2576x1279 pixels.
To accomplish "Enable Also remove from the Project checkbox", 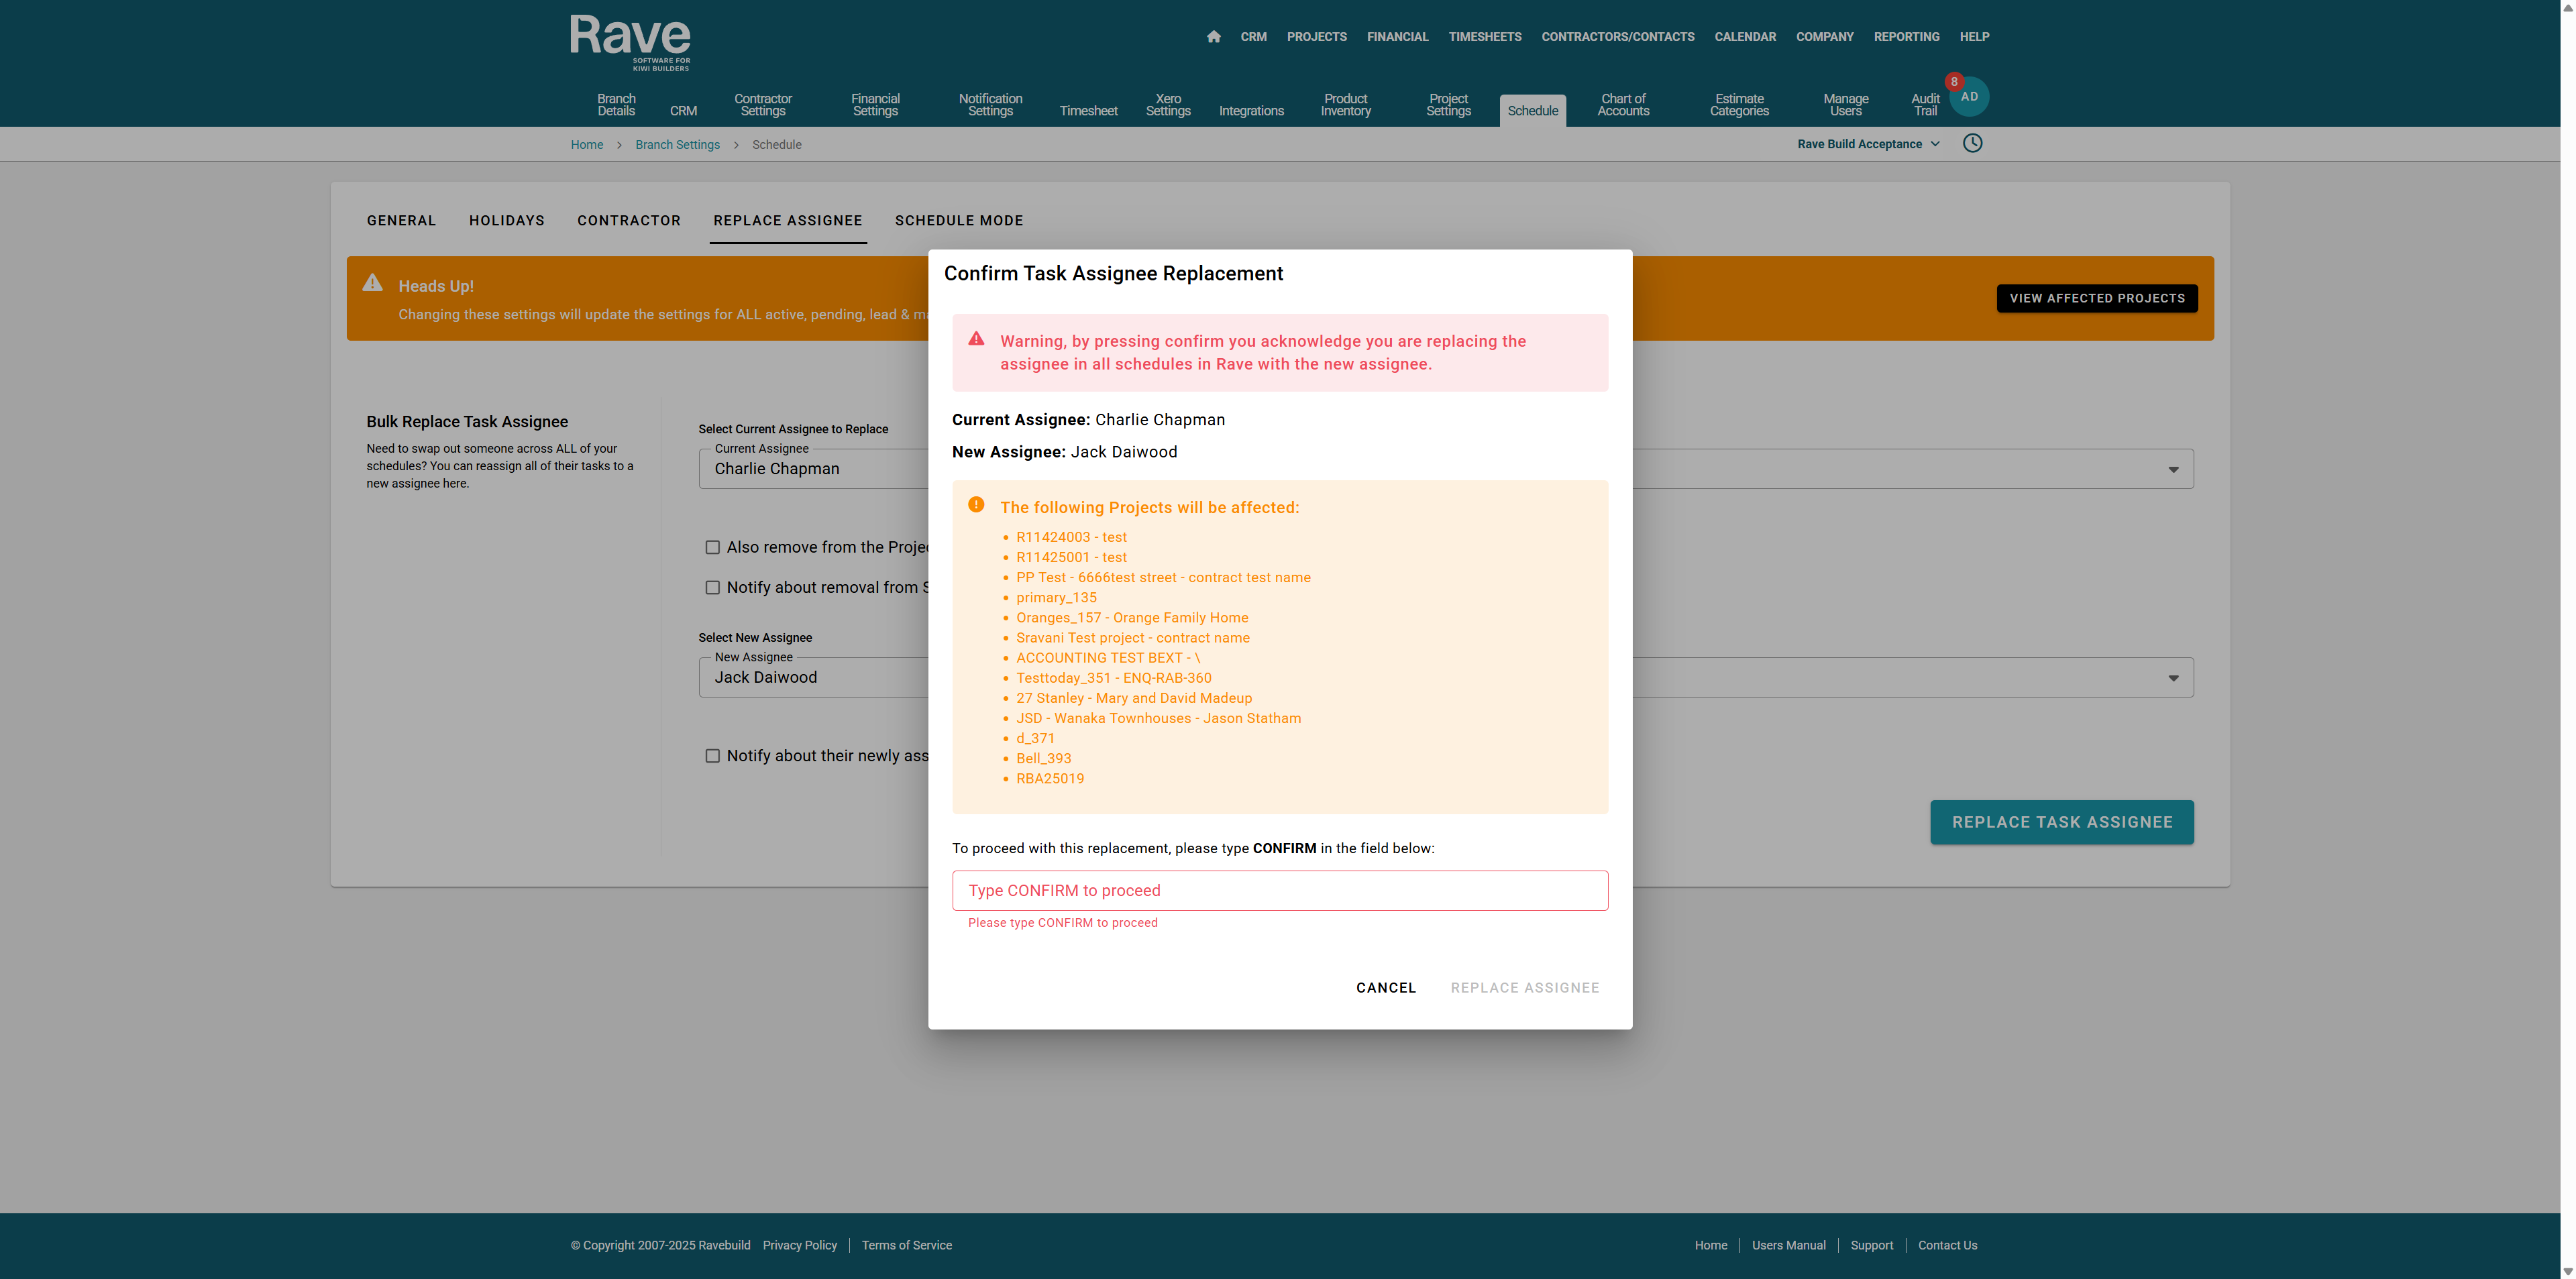I will tap(712, 547).
